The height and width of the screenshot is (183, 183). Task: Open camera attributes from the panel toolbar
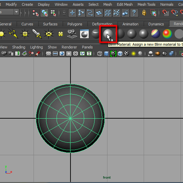pos(11,54)
